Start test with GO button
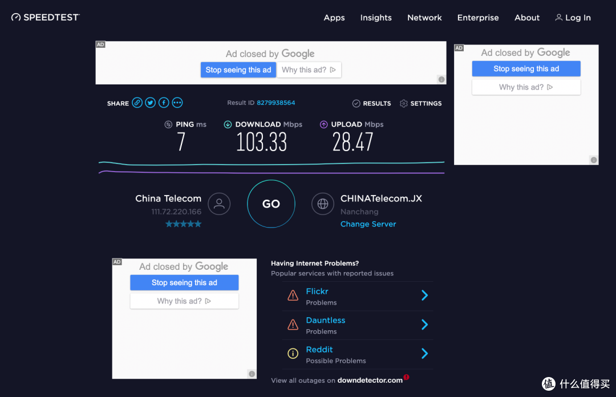Image resolution: width=616 pixels, height=397 pixels. 271,204
